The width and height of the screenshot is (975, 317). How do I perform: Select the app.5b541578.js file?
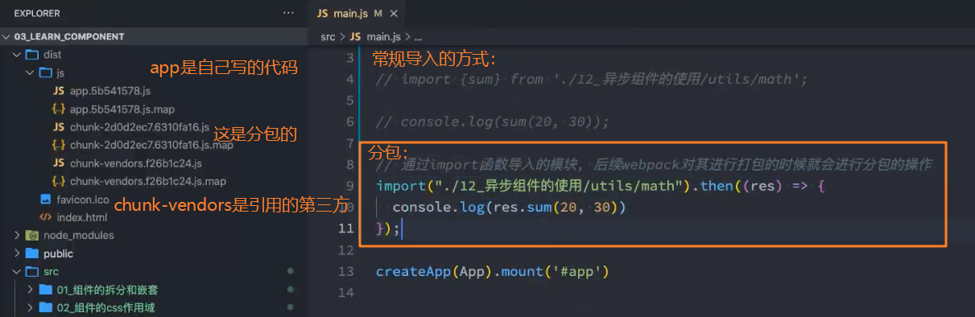110,91
